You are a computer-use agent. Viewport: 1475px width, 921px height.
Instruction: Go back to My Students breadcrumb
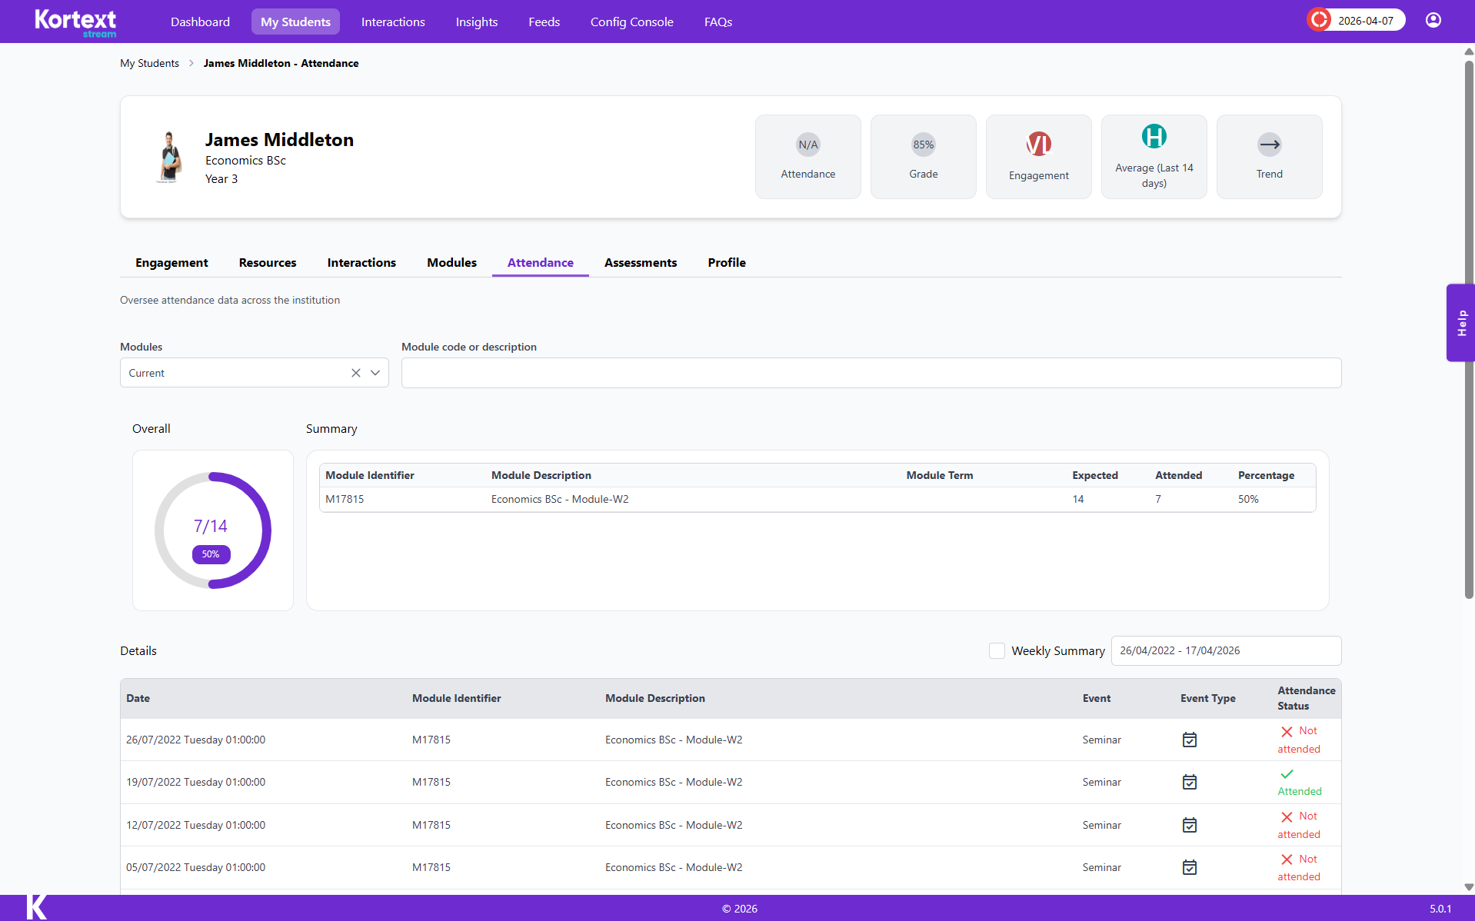pos(149,63)
